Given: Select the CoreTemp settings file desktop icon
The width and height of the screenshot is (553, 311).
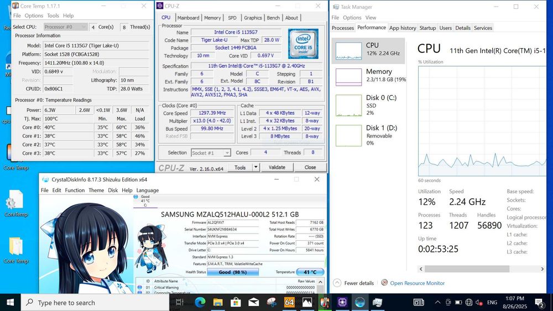Looking at the screenshot, I should pyautogui.click(x=15, y=203).
